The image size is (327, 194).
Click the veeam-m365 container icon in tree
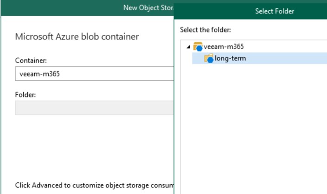[x=198, y=46]
